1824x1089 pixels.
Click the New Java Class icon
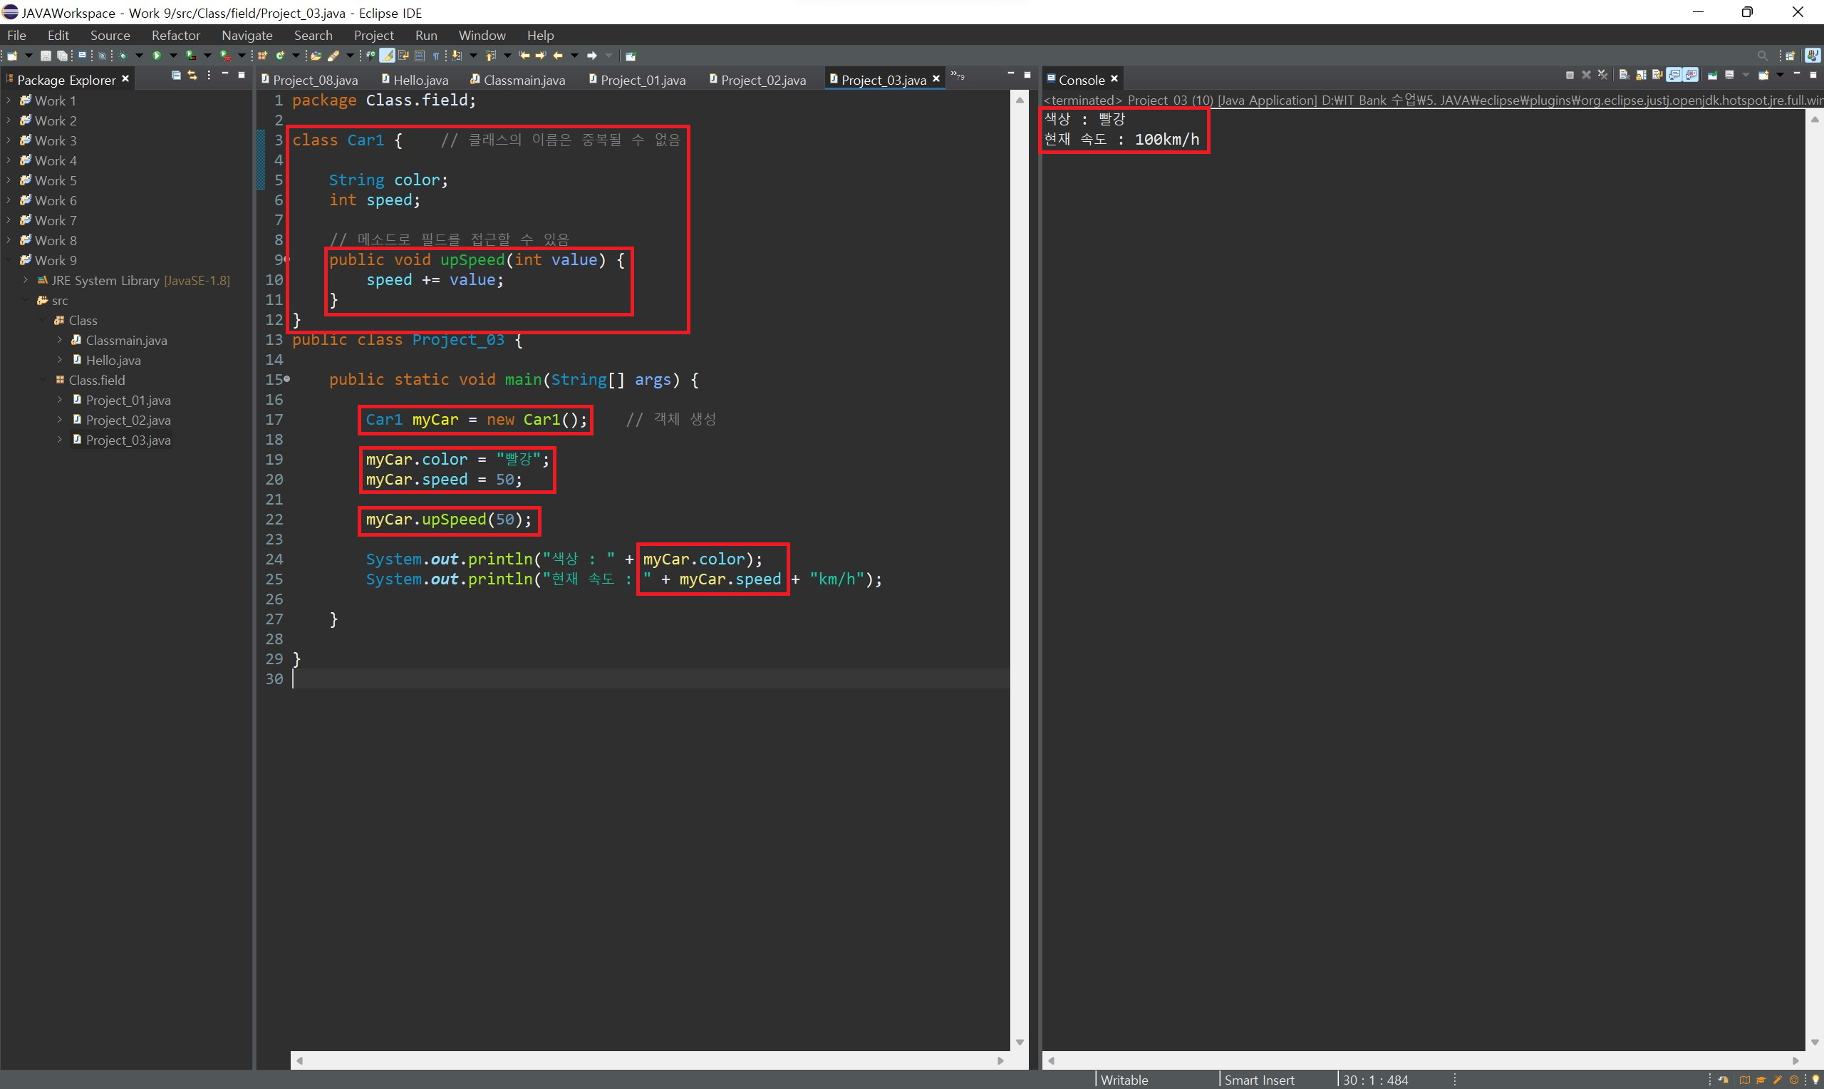point(279,56)
